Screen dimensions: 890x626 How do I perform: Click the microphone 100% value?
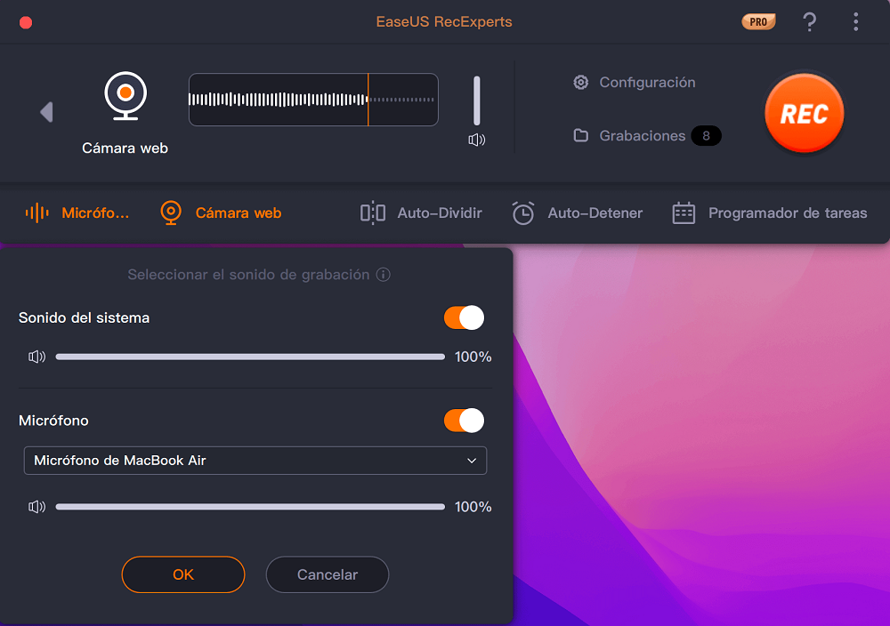click(473, 506)
